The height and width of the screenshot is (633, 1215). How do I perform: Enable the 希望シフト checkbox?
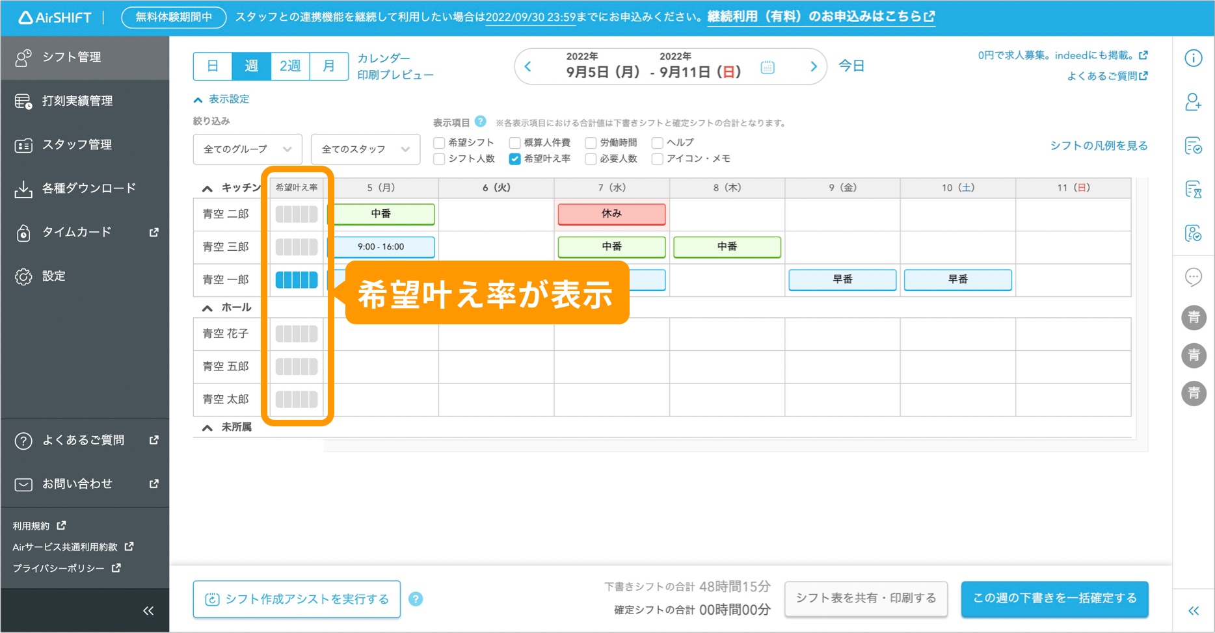(439, 142)
